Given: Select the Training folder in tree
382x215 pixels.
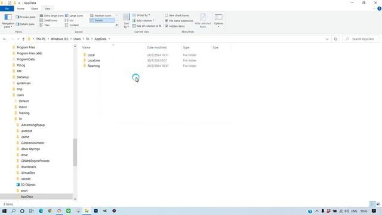Looking at the screenshot, I should (24, 113).
